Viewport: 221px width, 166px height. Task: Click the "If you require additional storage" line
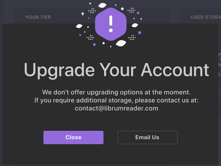click(x=116, y=100)
